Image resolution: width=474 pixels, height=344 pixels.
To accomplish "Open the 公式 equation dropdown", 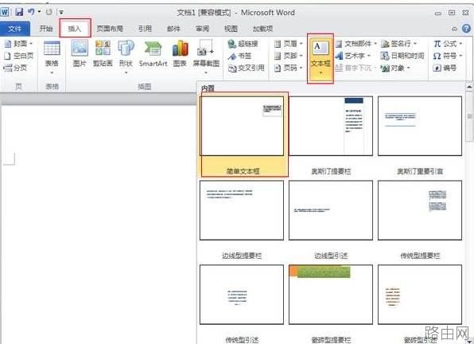I will 448,44.
